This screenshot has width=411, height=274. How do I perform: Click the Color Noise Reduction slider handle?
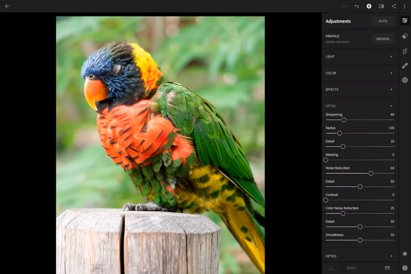click(343, 214)
